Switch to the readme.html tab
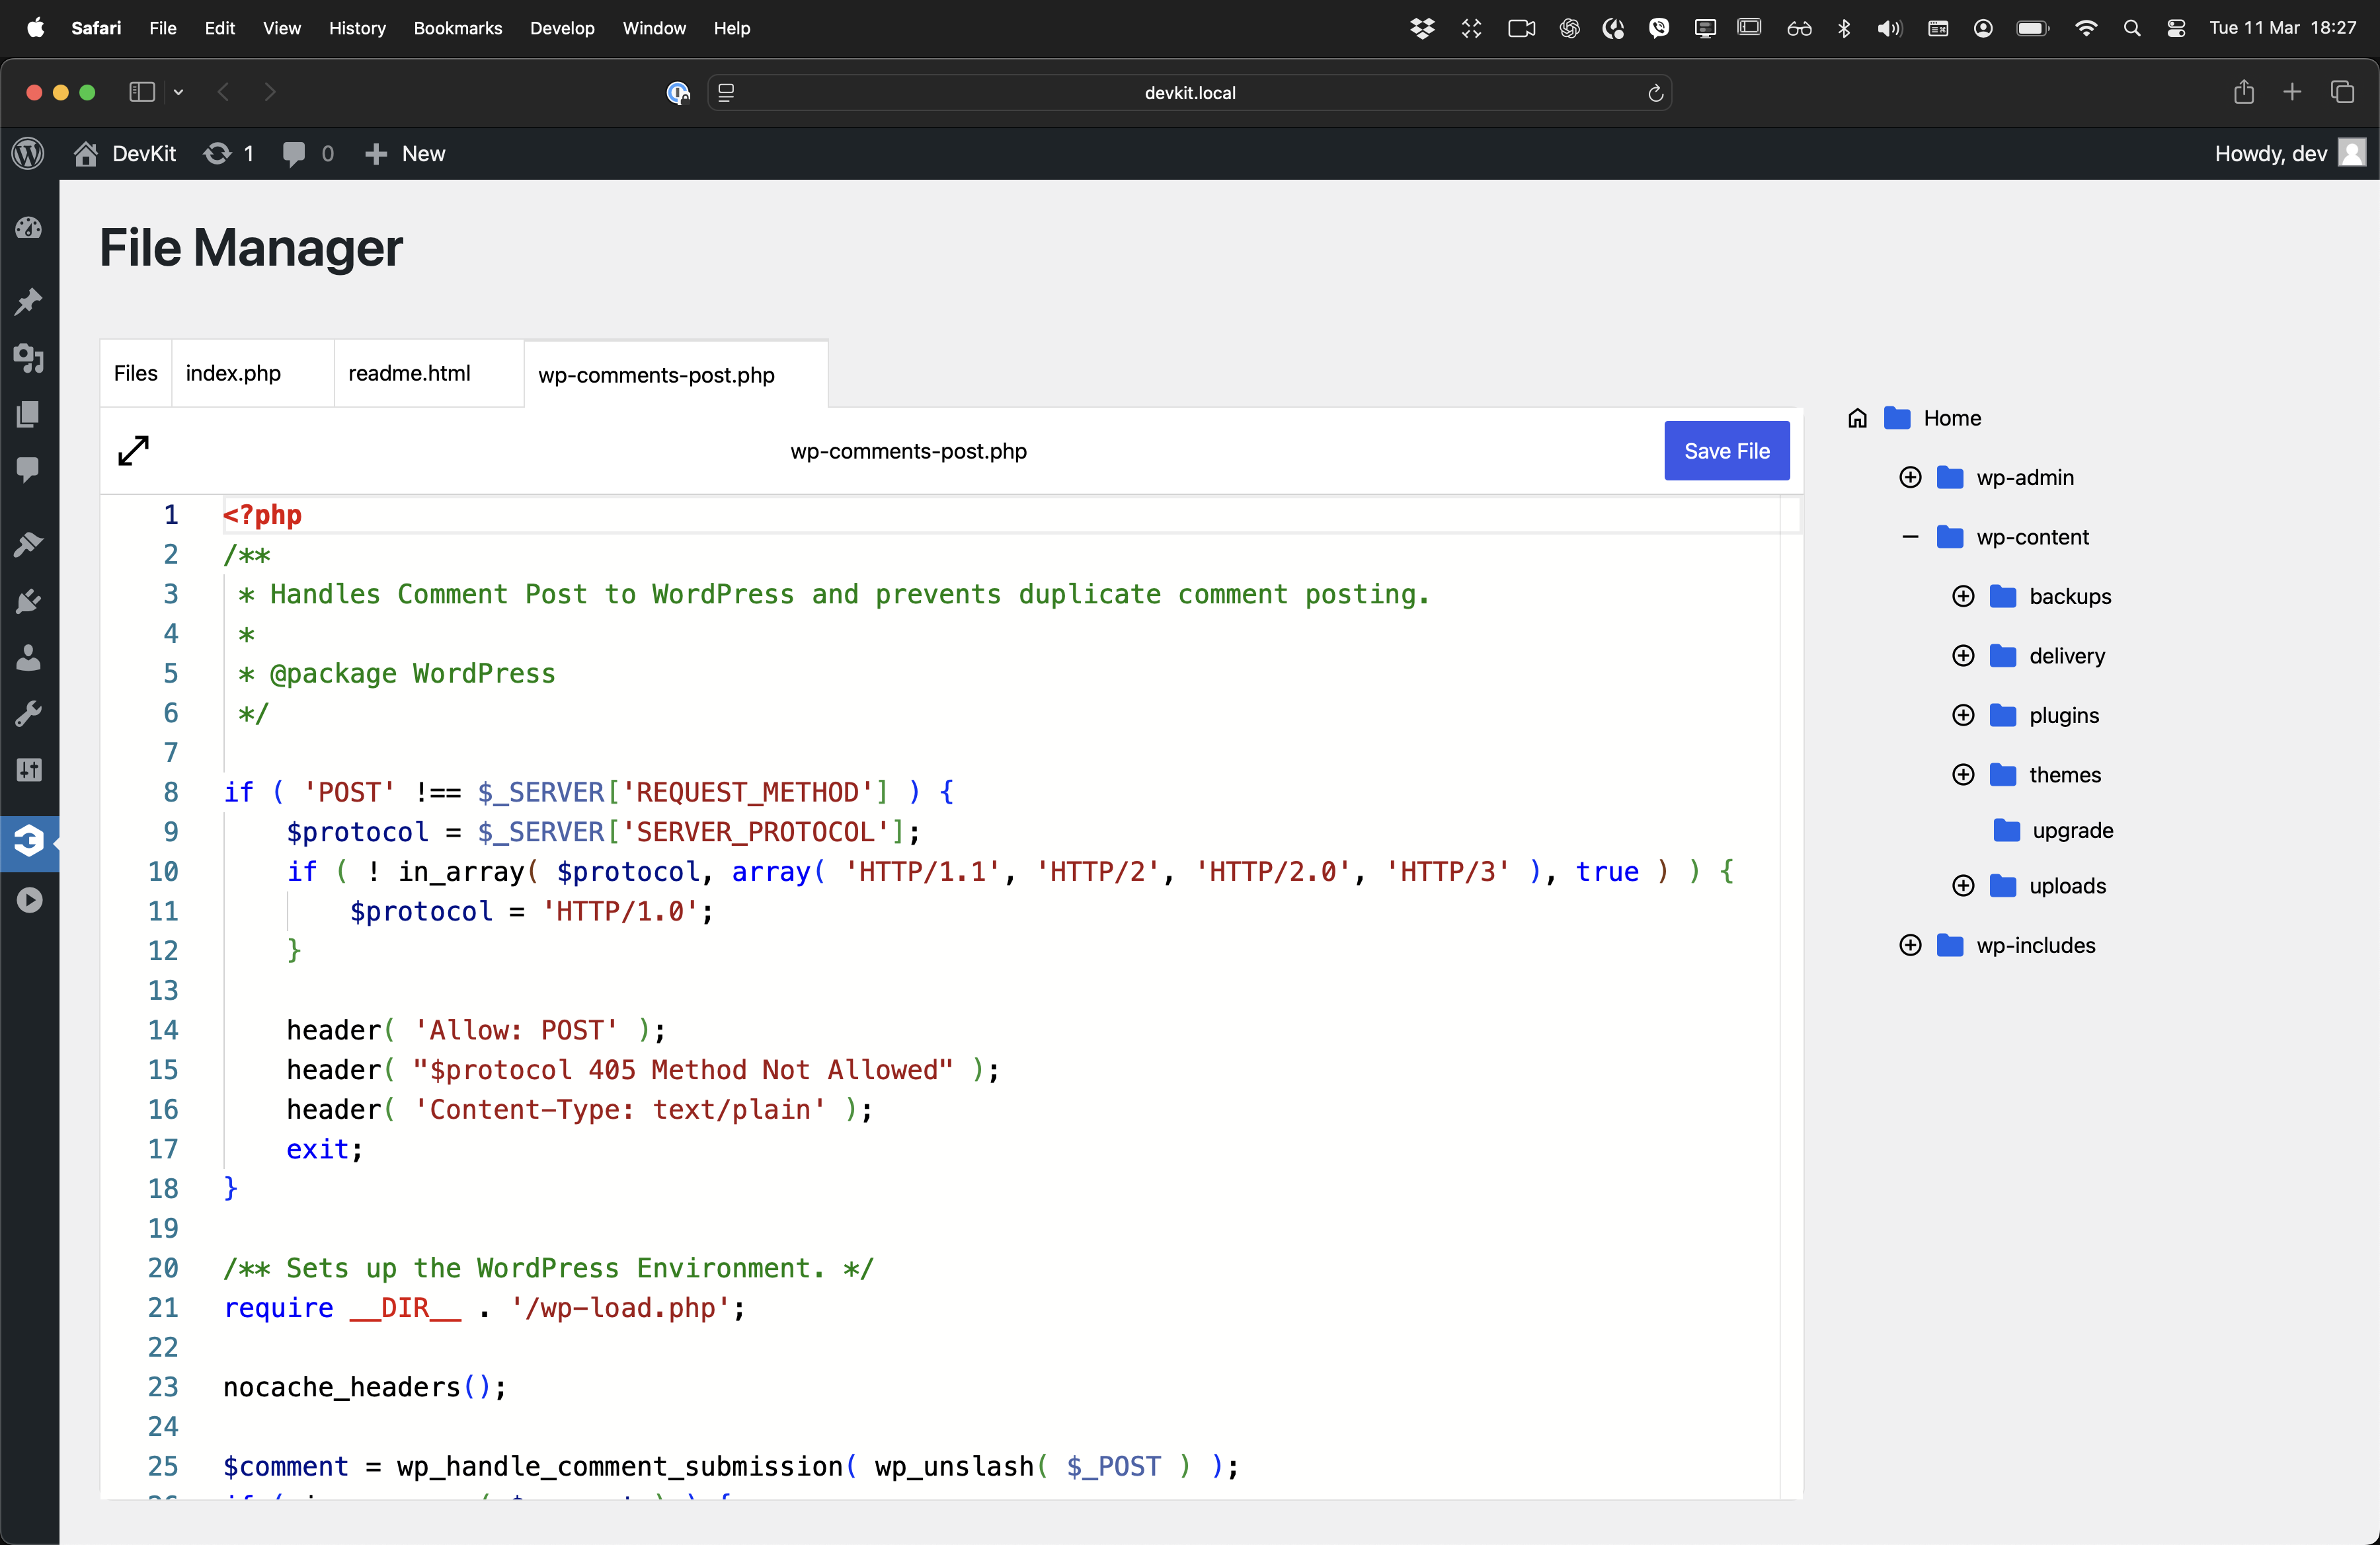The image size is (2380, 1545). click(409, 373)
